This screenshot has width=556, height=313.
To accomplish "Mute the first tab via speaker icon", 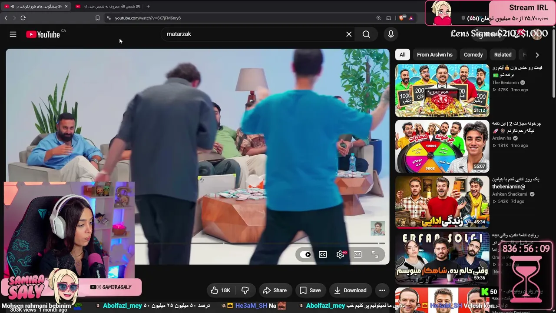I will click(12, 7).
